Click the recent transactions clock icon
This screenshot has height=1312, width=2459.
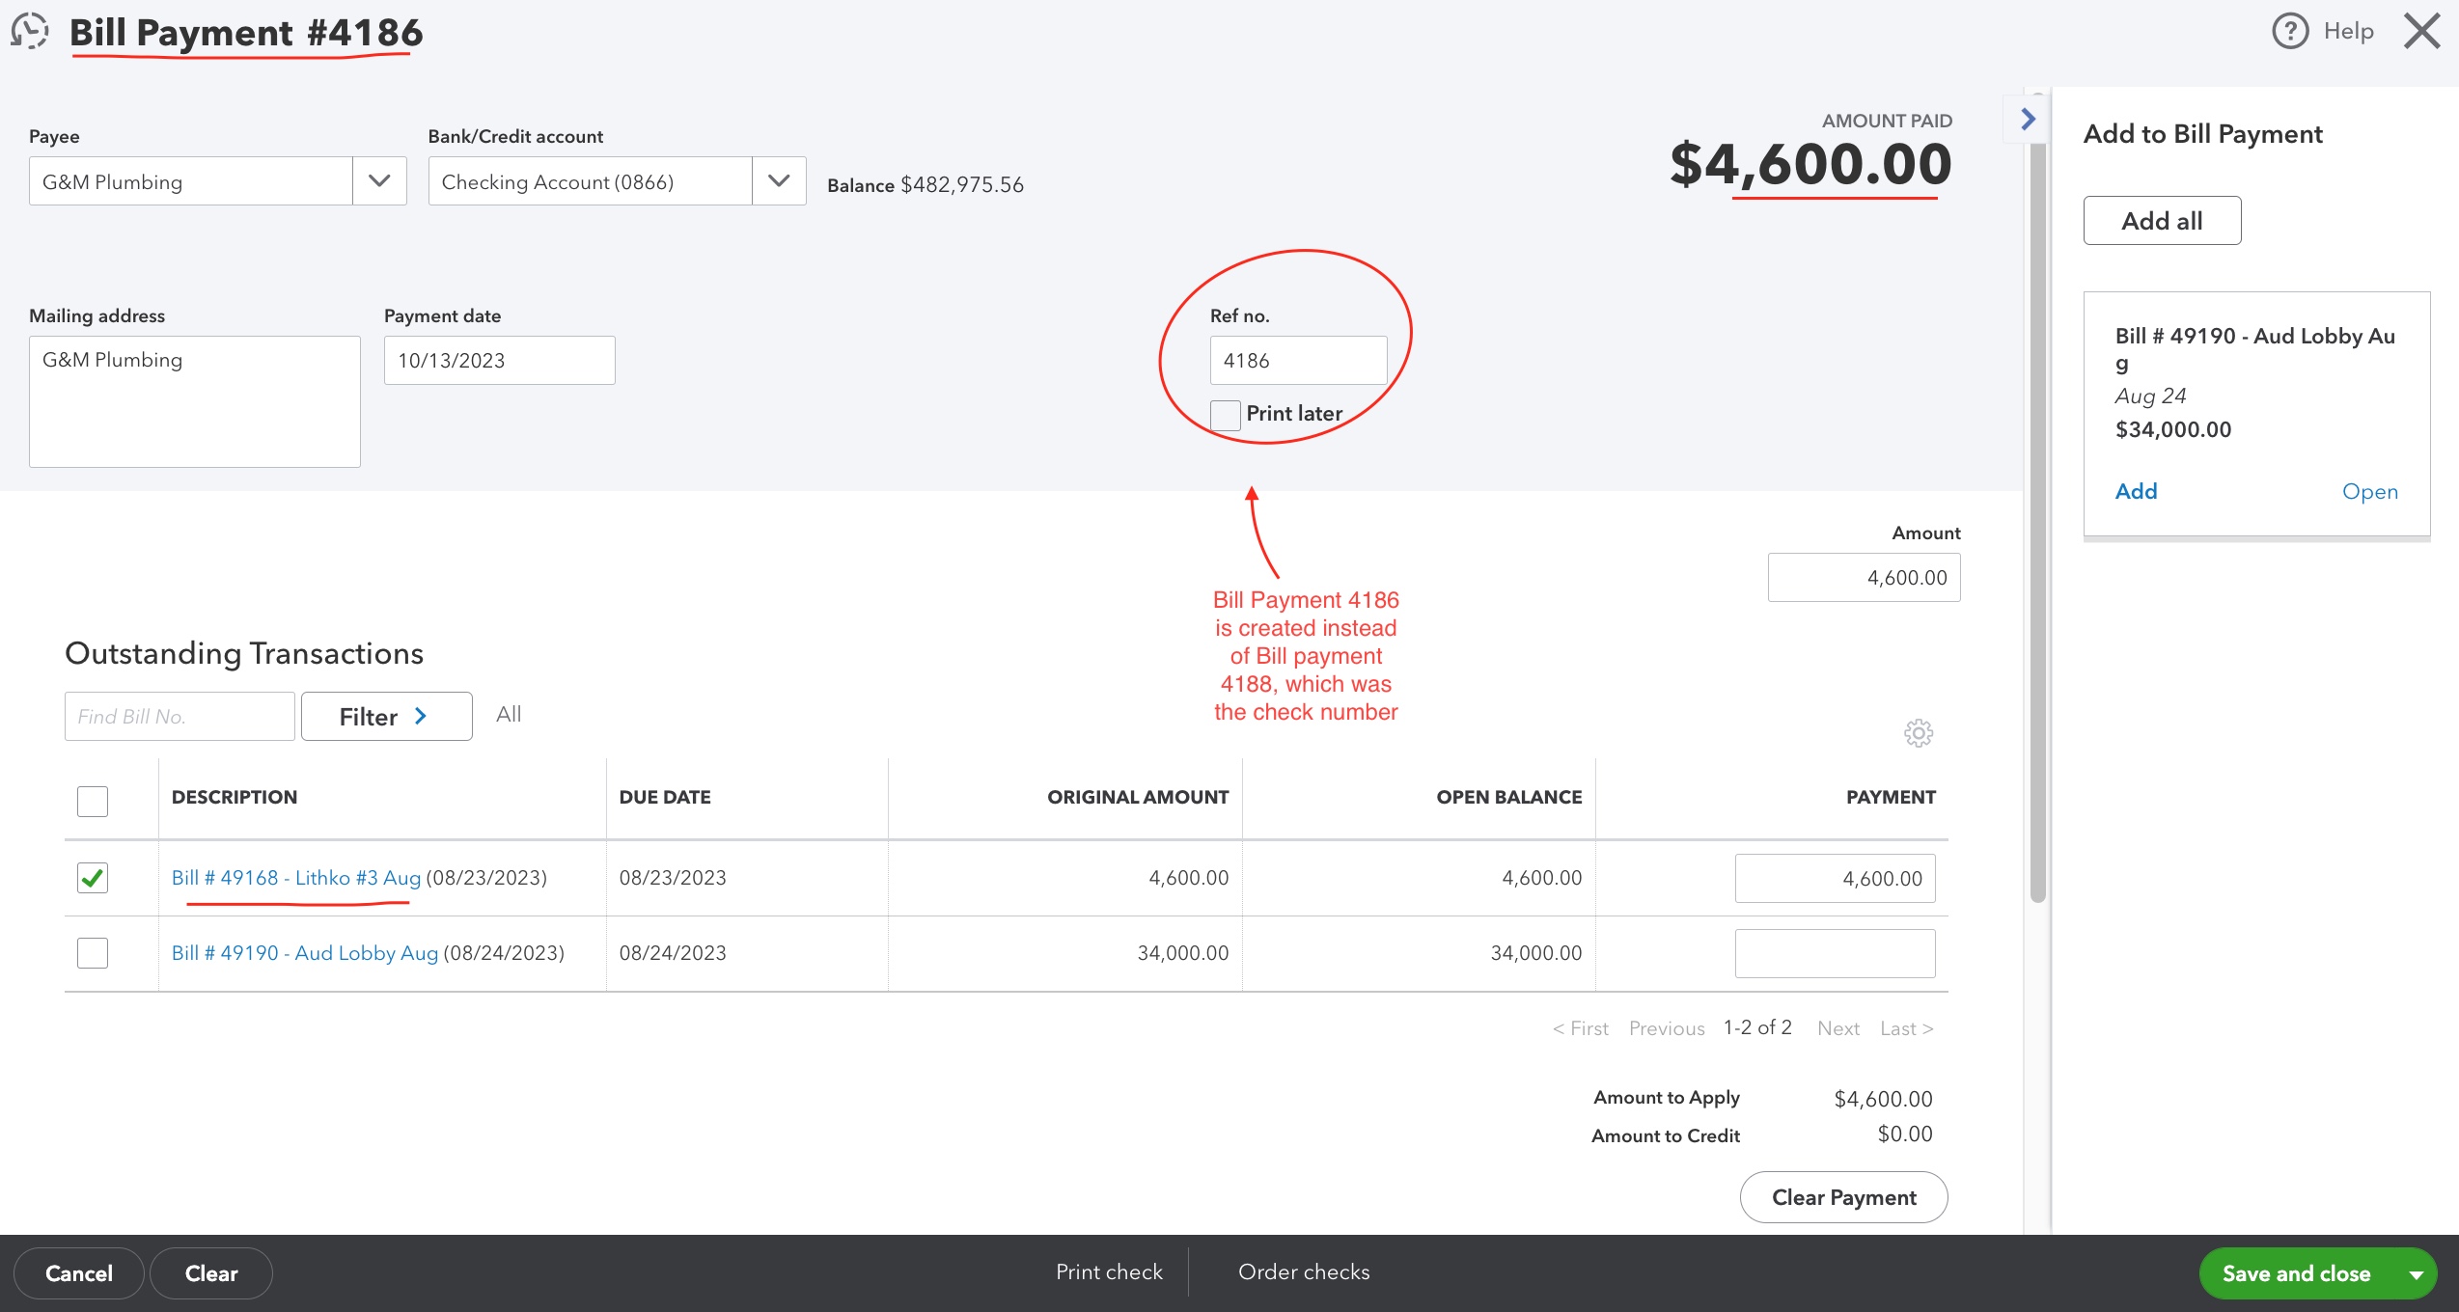tap(28, 31)
